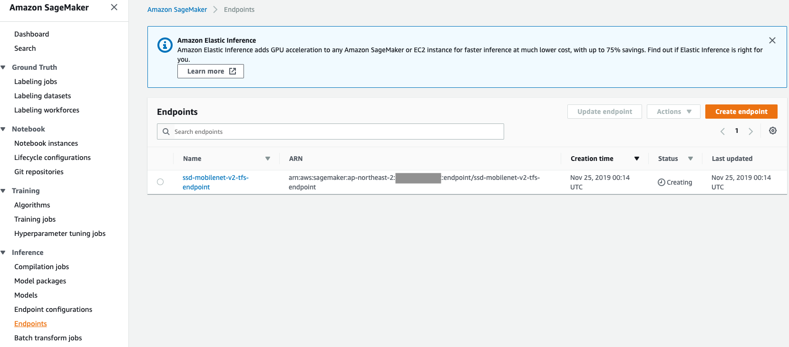The width and height of the screenshot is (789, 347).
Task: Click page number 1 in pagination
Action: tap(737, 131)
